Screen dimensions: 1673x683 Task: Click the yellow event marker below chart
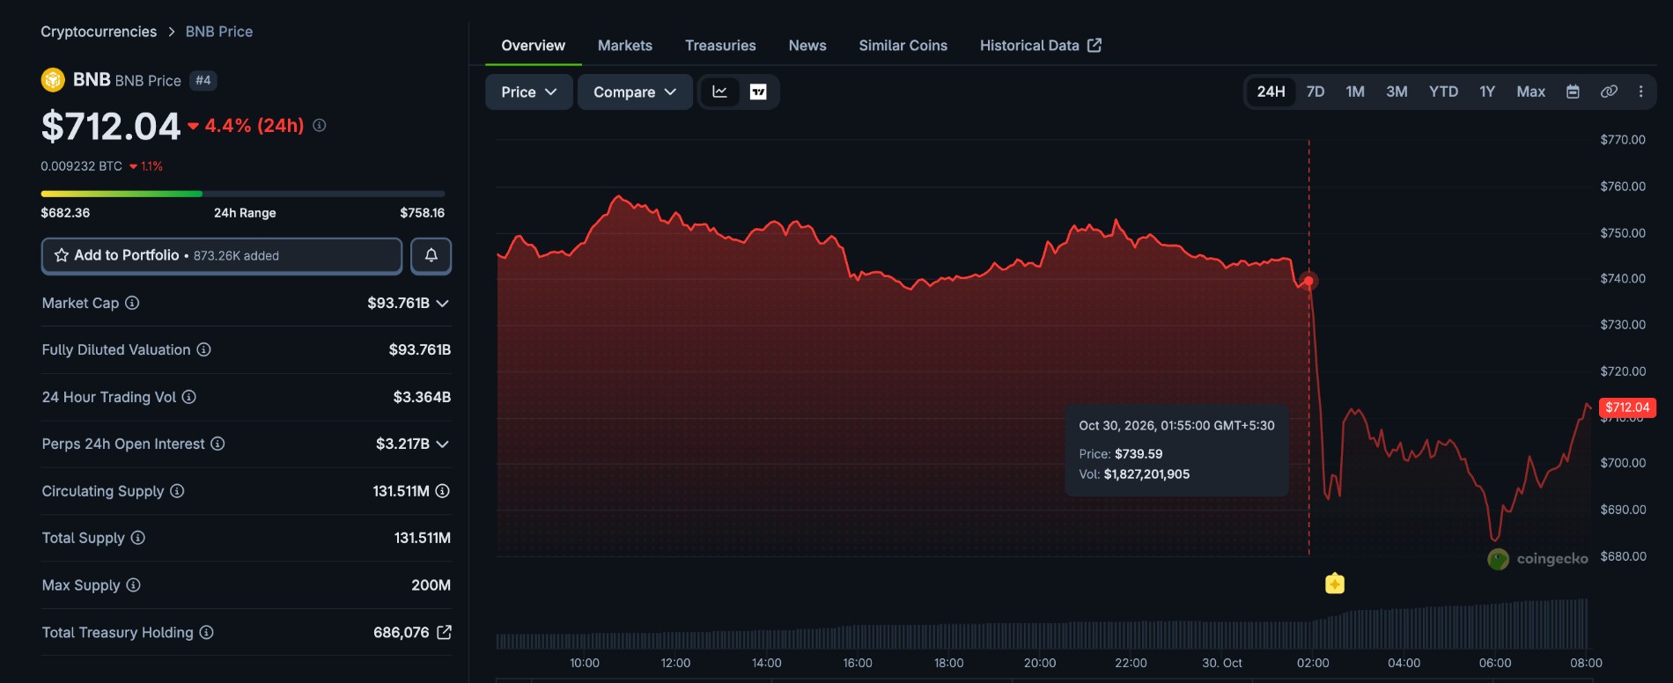coord(1335,584)
